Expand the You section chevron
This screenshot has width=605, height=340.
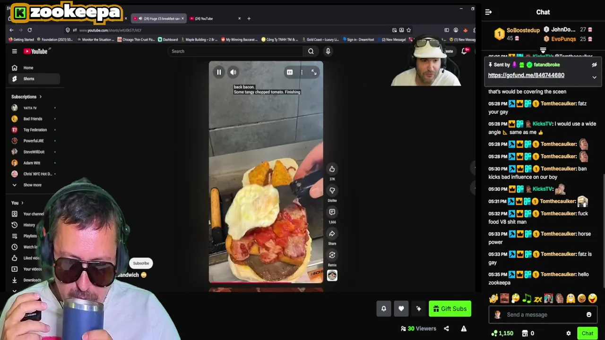pyautogui.click(x=22, y=203)
